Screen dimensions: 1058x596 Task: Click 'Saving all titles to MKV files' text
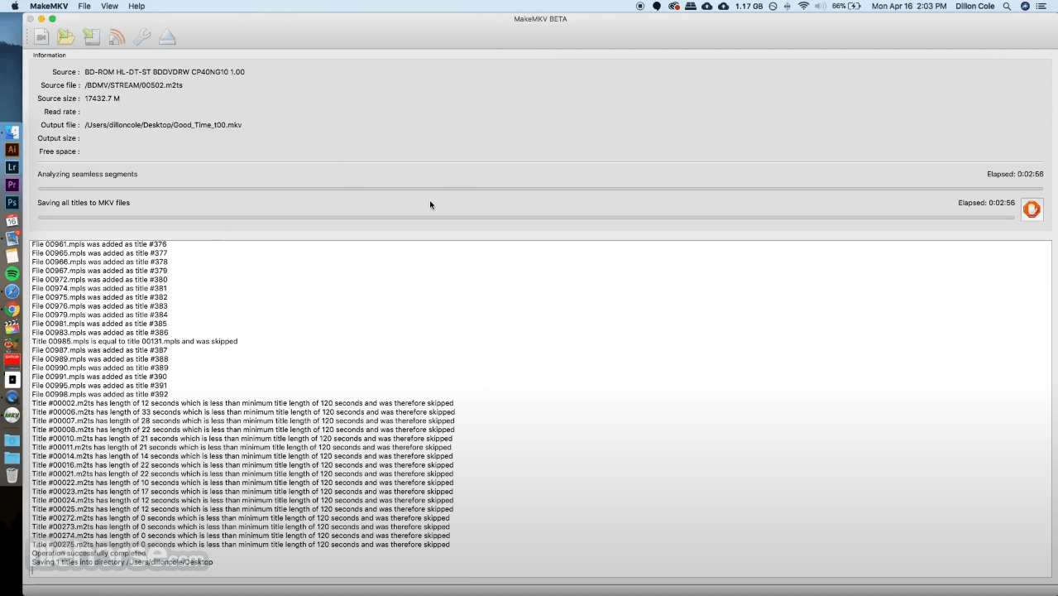point(84,203)
